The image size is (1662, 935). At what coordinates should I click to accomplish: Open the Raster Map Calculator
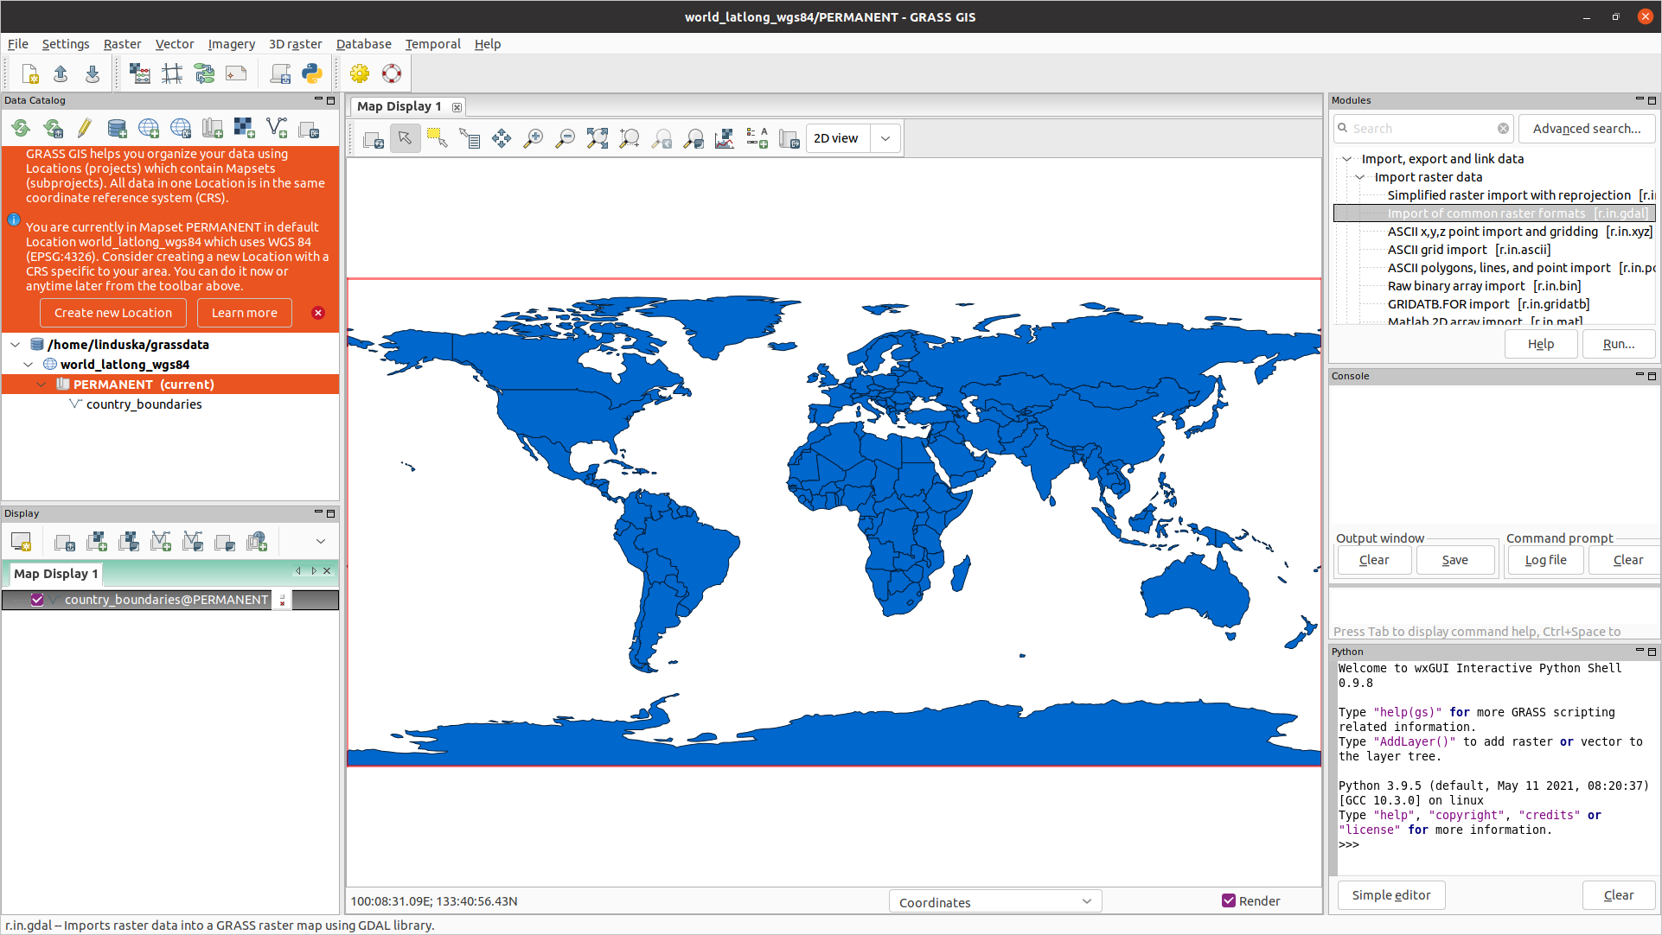point(140,73)
